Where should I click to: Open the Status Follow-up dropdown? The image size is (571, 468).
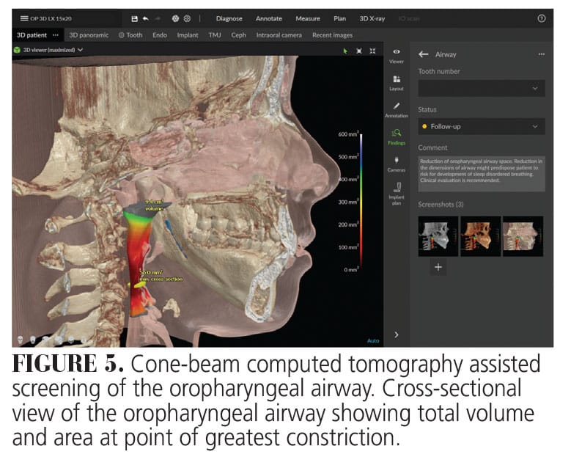pos(481,126)
